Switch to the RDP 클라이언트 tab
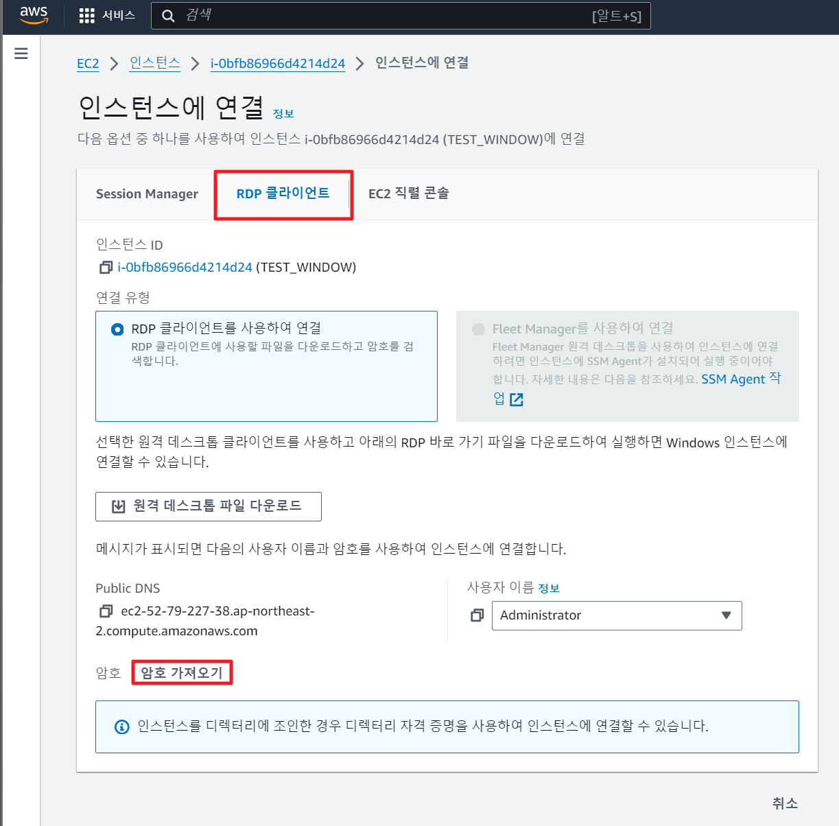Screen dimensions: 839x826 (283, 193)
